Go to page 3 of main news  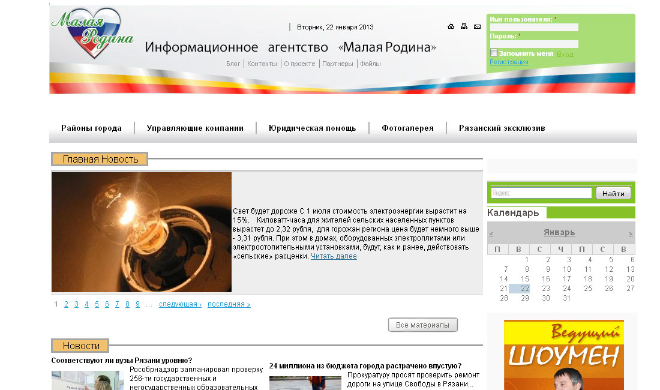tap(76, 304)
